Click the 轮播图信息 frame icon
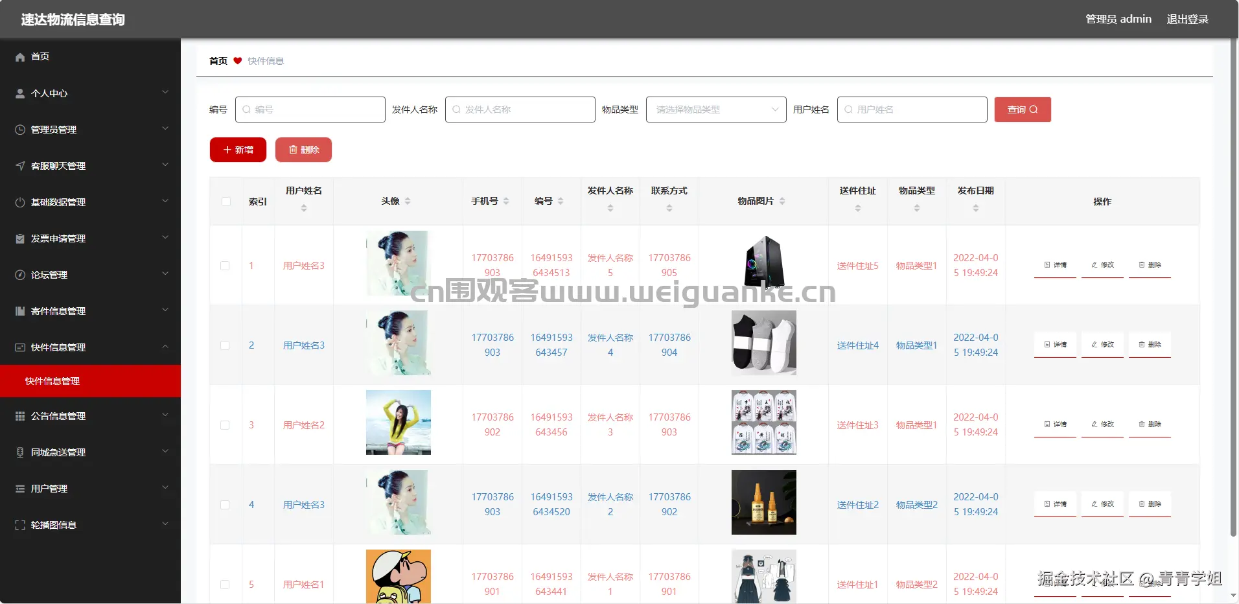The width and height of the screenshot is (1239, 604). coord(19,524)
